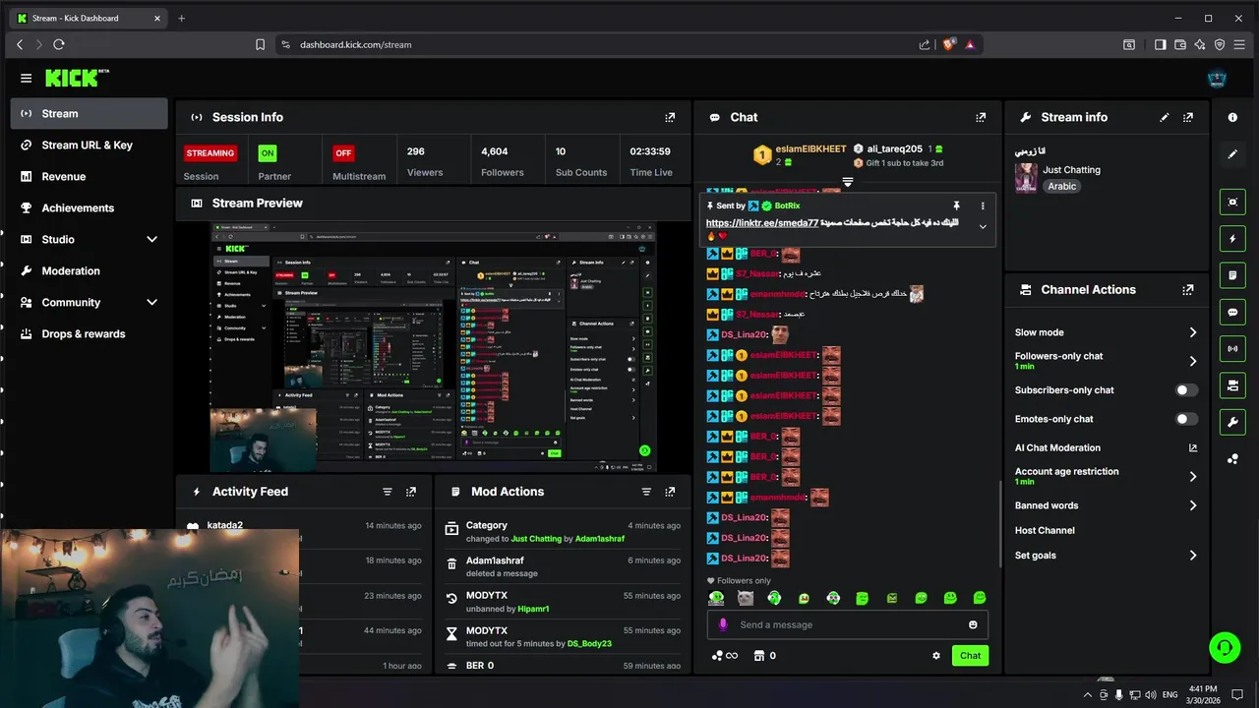Click the green Chat send button
Viewport: 1259px width, 708px height.
point(970,656)
